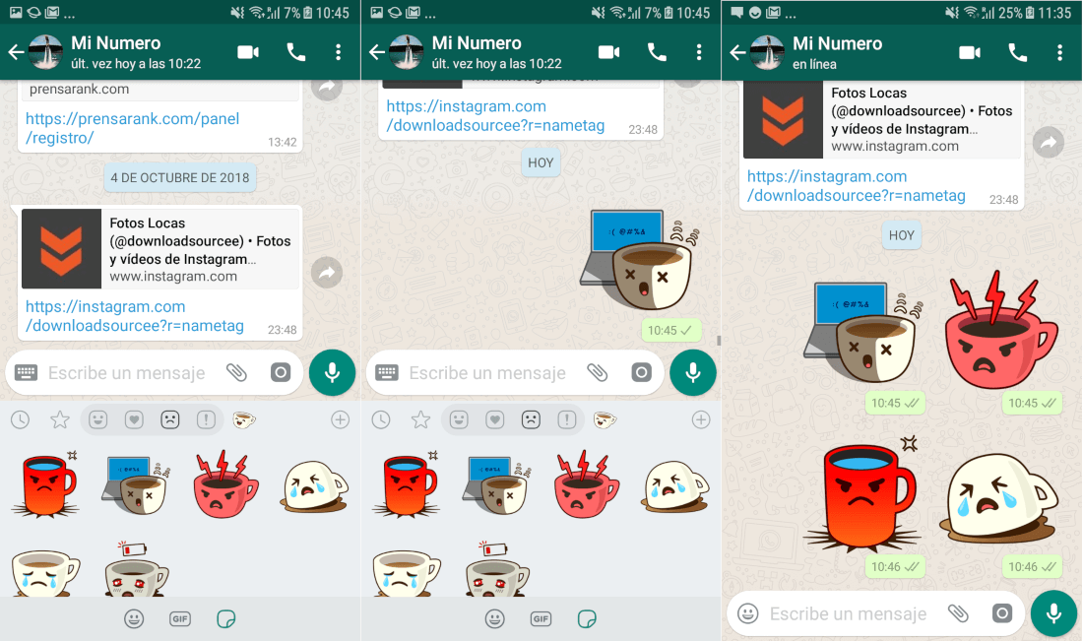Switch to emoji tab in left bottom bar
Image resolution: width=1083 pixels, height=641 pixels.
(134, 619)
